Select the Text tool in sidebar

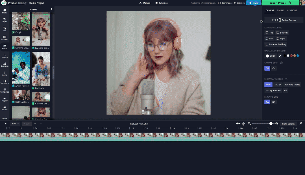[5, 29]
